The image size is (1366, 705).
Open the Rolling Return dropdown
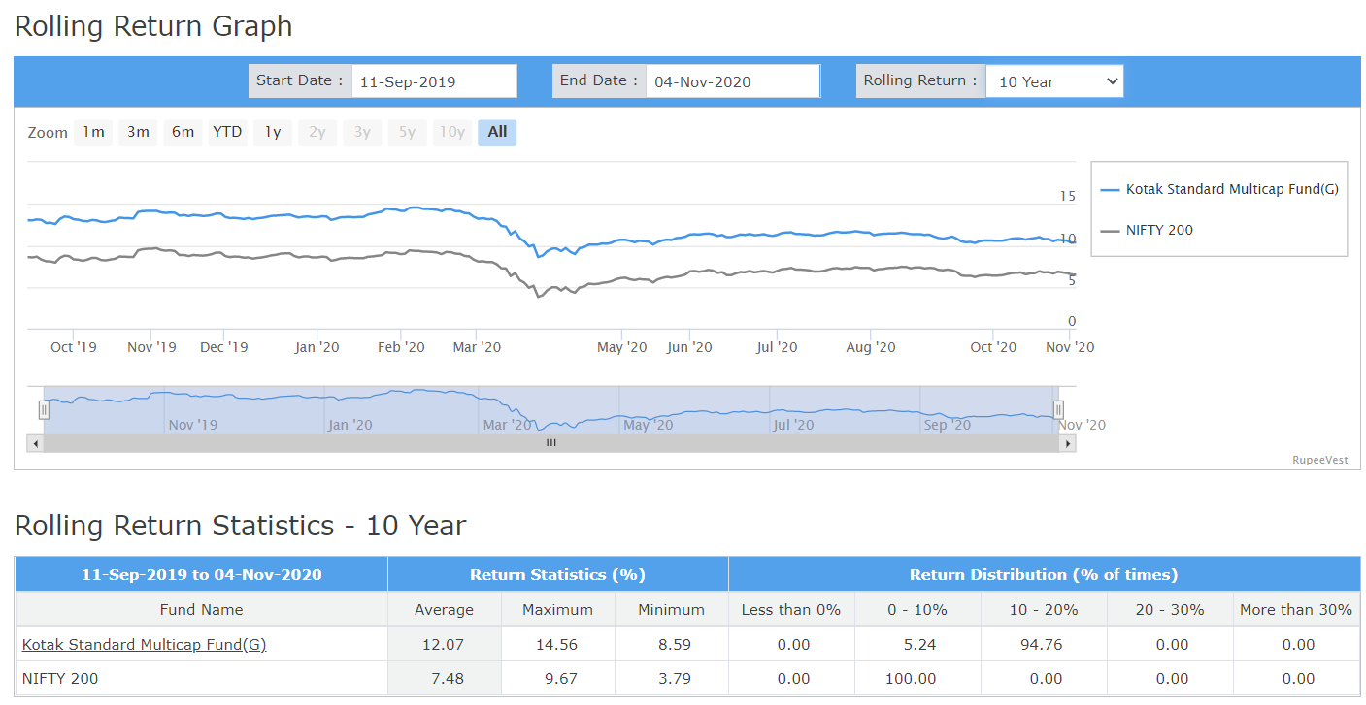click(x=1054, y=81)
